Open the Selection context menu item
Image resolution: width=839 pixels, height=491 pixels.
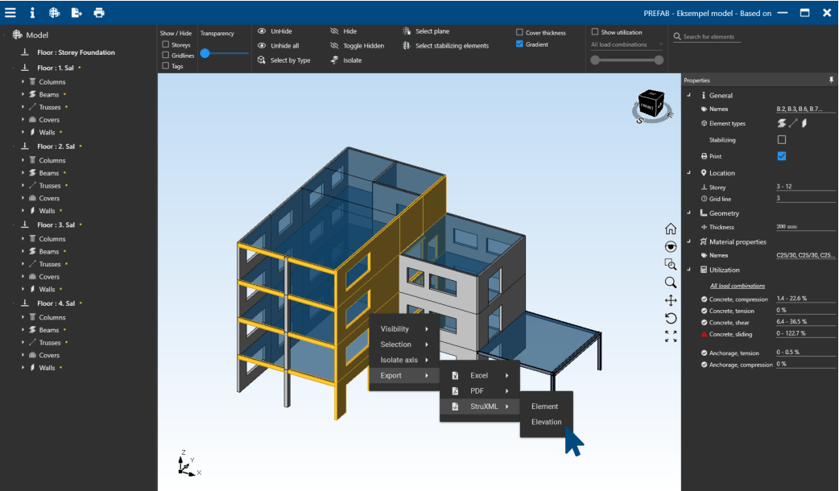404,345
